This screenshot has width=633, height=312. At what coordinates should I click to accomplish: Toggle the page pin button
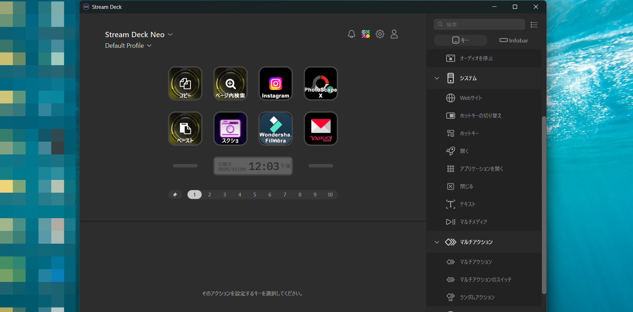click(175, 195)
